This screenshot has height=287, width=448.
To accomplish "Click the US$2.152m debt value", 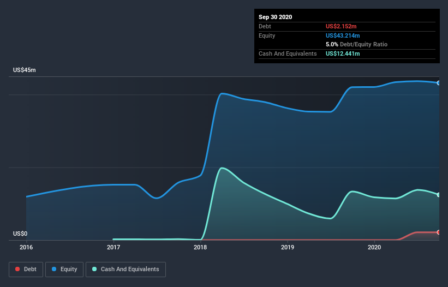I will tap(341, 26).
